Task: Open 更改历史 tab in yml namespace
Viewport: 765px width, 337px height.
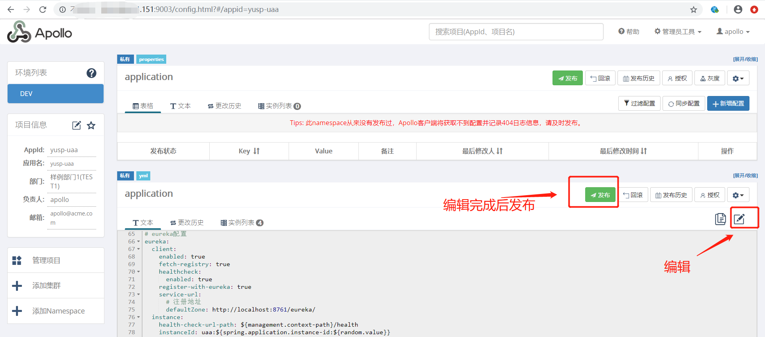Action: (x=187, y=223)
